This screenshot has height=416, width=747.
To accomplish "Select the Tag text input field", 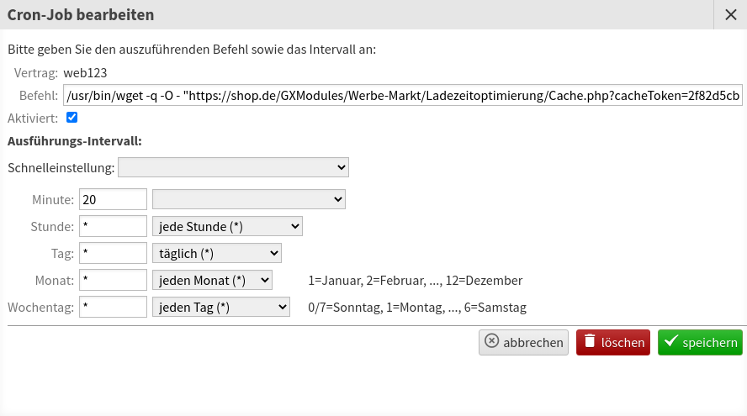I will pos(113,253).
